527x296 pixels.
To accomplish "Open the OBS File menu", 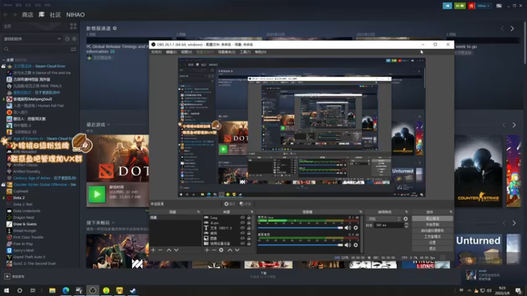I will coord(156,52).
